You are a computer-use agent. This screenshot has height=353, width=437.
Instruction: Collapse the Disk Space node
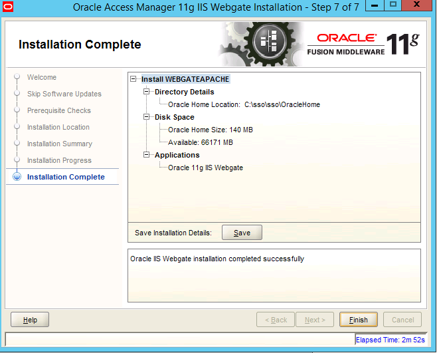[x=146, y=117]
